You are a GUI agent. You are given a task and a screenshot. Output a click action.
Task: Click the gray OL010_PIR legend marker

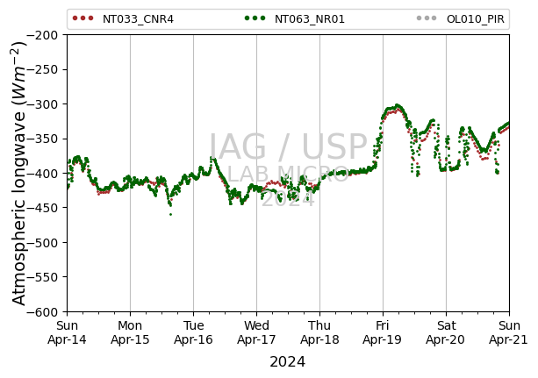(427, 18)
